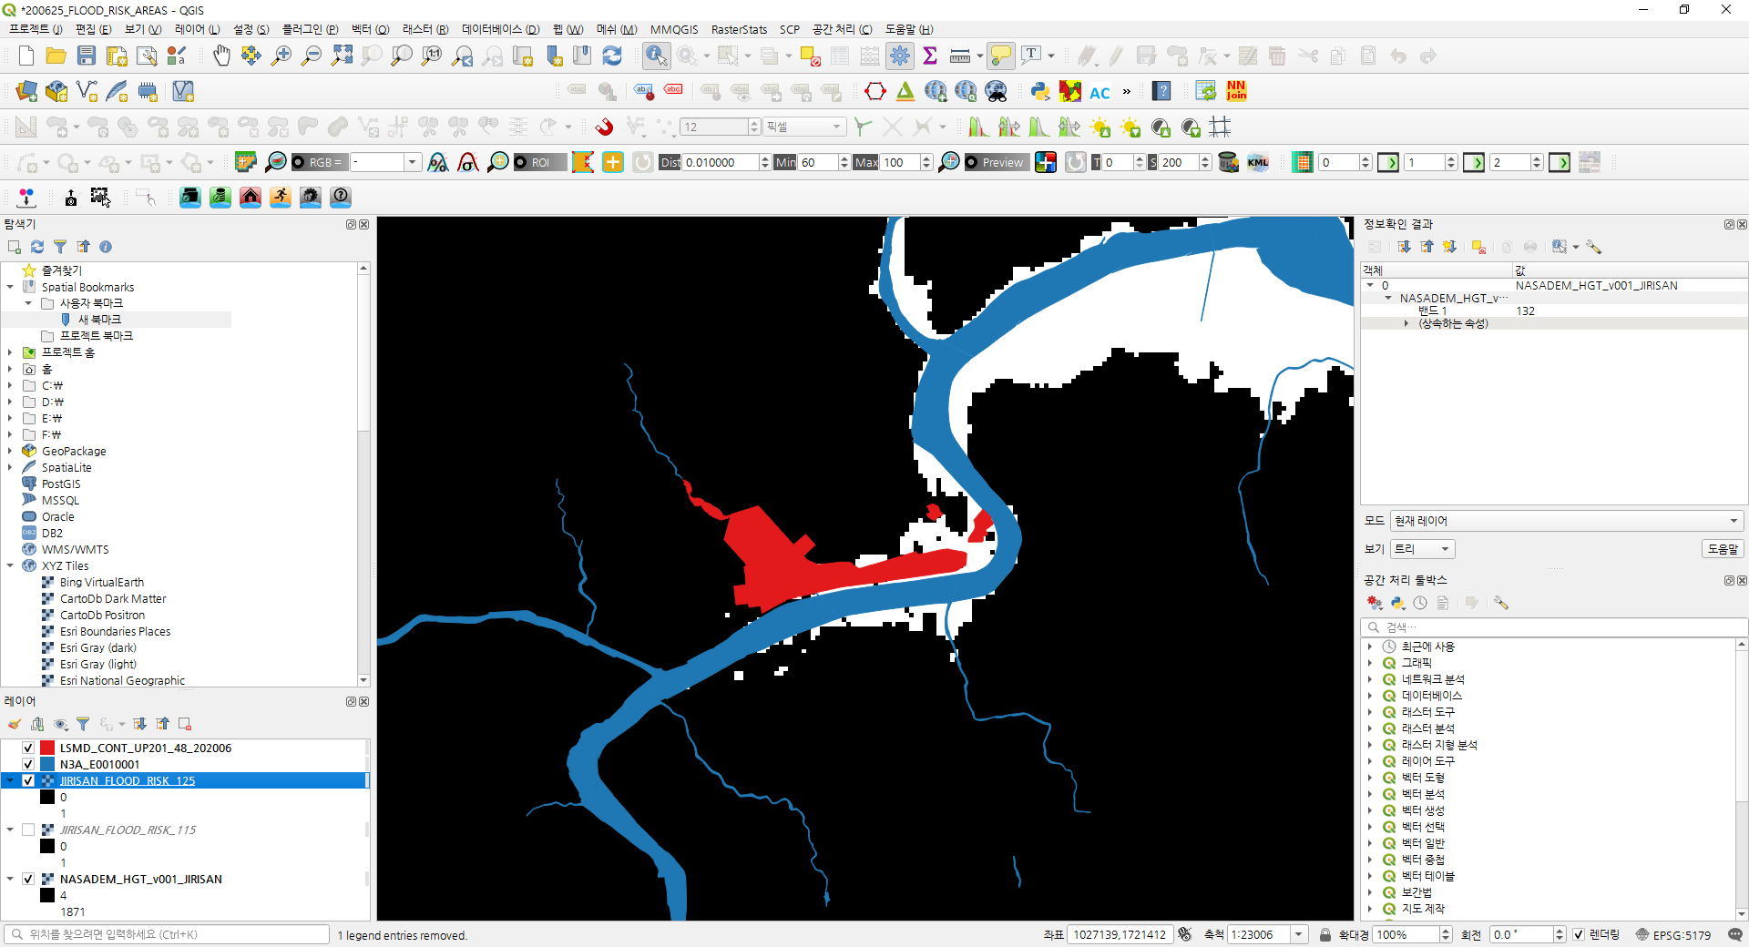Toggle the scale lock icon in status bar
The width and height of the screenshot is (1749, 947).
[1325, 934]
